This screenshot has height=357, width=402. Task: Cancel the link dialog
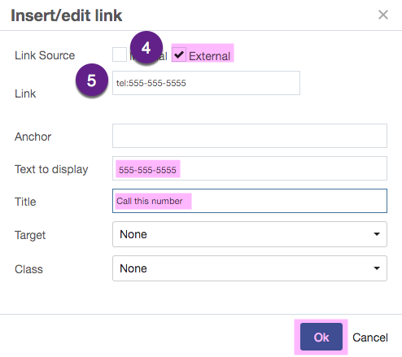click(370, 337)
